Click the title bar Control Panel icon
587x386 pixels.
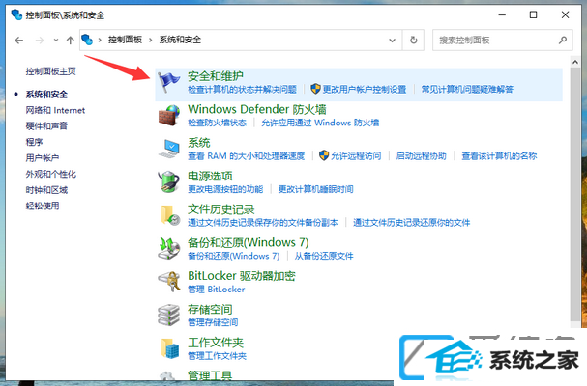pyautogui.click(x=16, y=14)
